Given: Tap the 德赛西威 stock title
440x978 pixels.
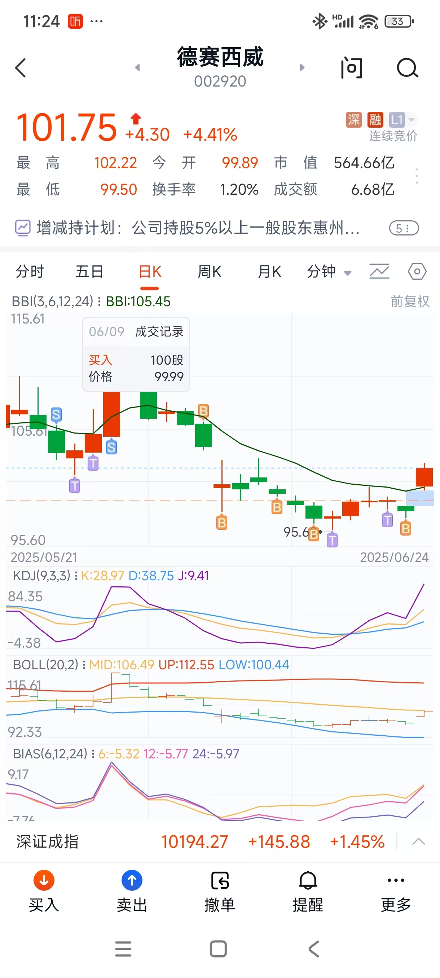Looking at the screenshot, I should pyautogui.click(x=220, y=57).
